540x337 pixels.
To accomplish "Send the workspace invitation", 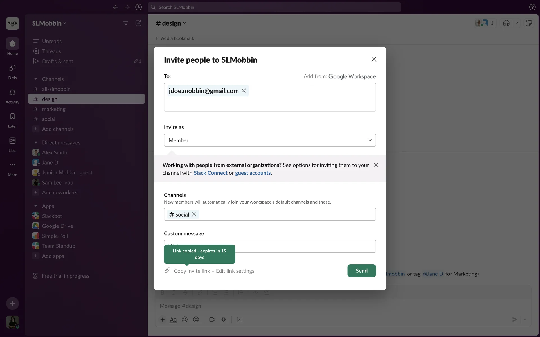I will 361,271.
